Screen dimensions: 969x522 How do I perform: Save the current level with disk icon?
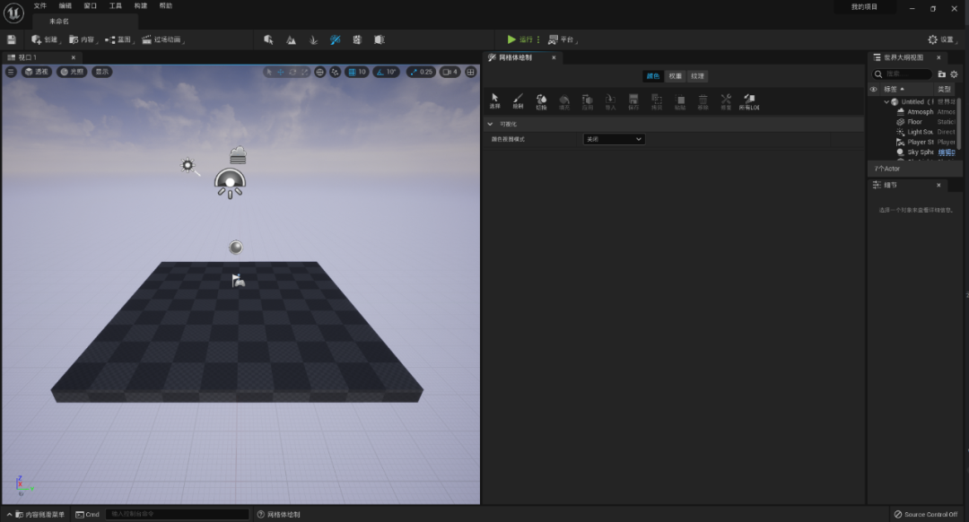(11, 39)
